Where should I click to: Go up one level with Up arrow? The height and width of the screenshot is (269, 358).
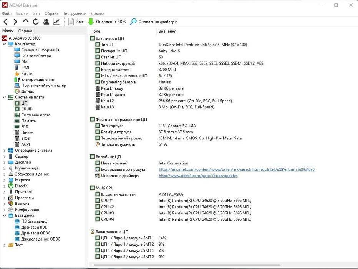click(25, 21)
